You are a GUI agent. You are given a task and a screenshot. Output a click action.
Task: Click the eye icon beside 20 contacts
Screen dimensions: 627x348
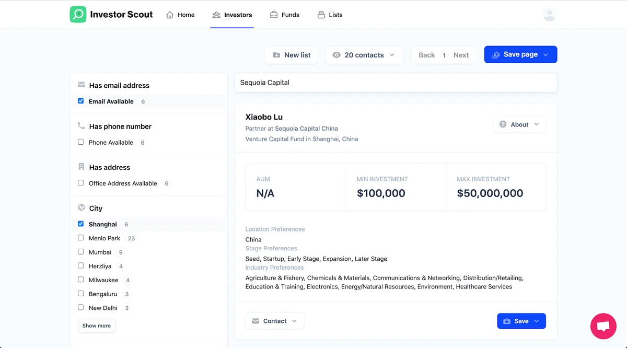pos(336,55)
